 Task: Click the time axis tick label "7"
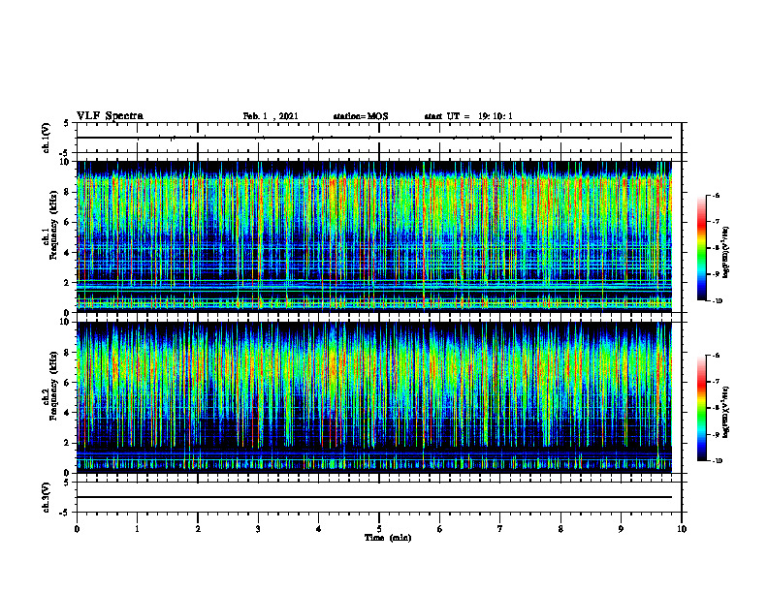pos(500,529)
